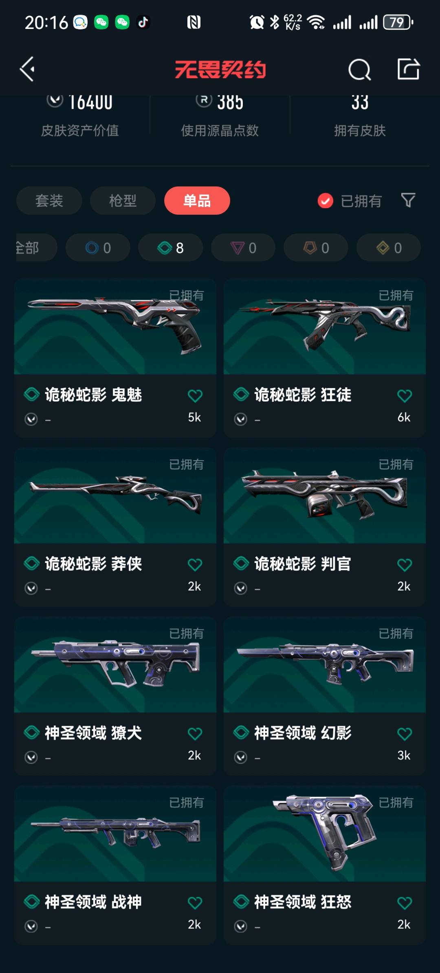
Task: Favorite the 诡秘蛇影 鬼魅 skin heart
Action: tap(195, 395)
